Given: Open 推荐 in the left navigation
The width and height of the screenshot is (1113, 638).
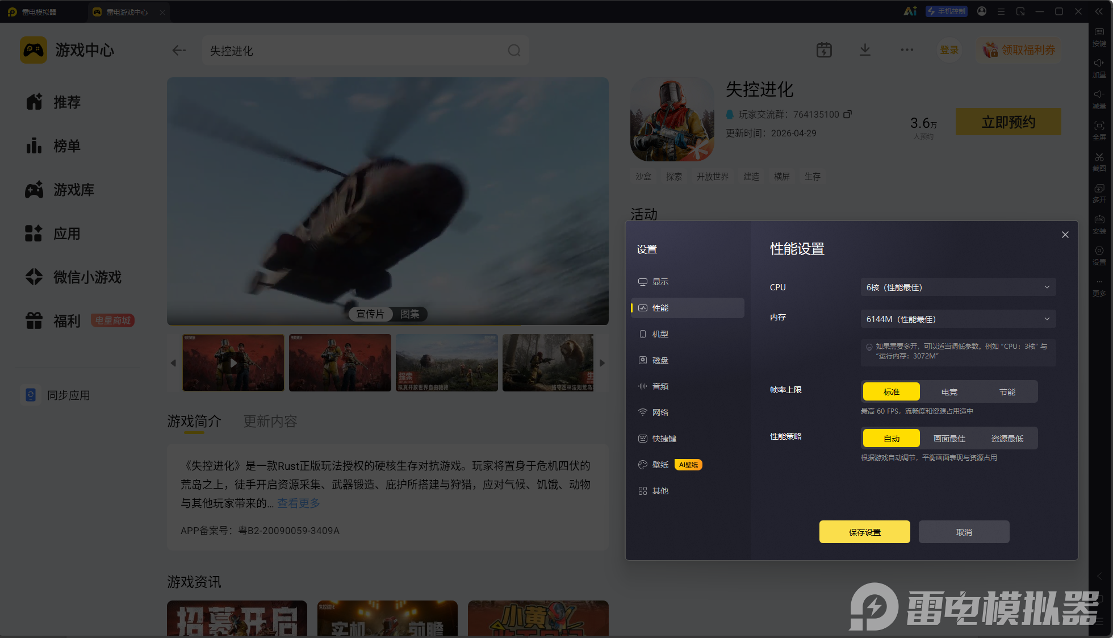Looking at the screenshot, I should [x=53, y=102].
